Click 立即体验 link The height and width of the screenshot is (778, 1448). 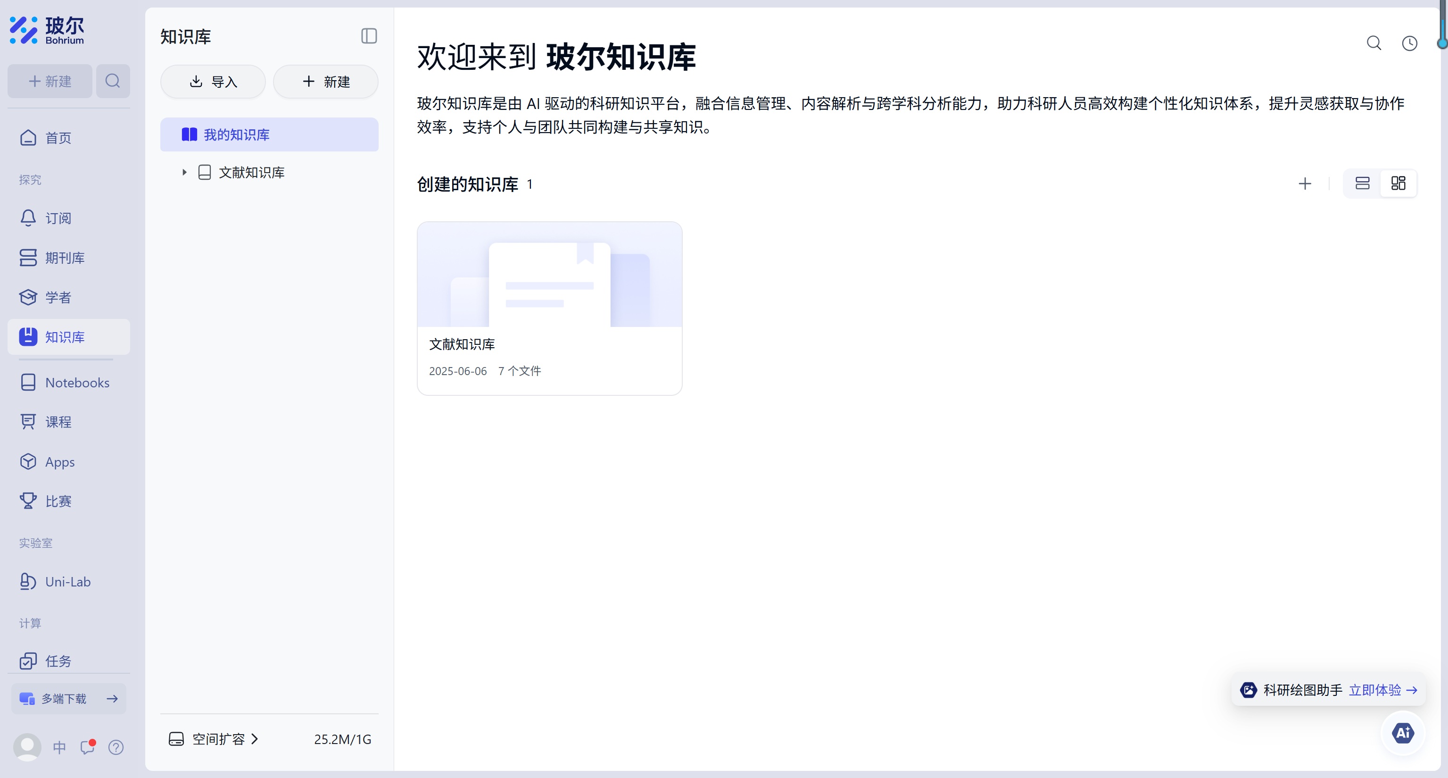[1382, 690]
